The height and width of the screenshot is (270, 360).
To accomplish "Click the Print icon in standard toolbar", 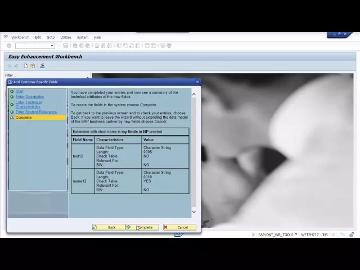I will tap(97, 46).
